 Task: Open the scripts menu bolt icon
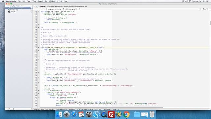(x=61, y=1)
